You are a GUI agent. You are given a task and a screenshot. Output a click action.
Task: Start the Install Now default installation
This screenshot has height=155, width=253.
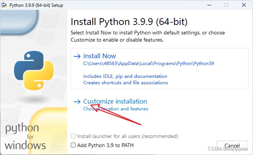point(100,56)
